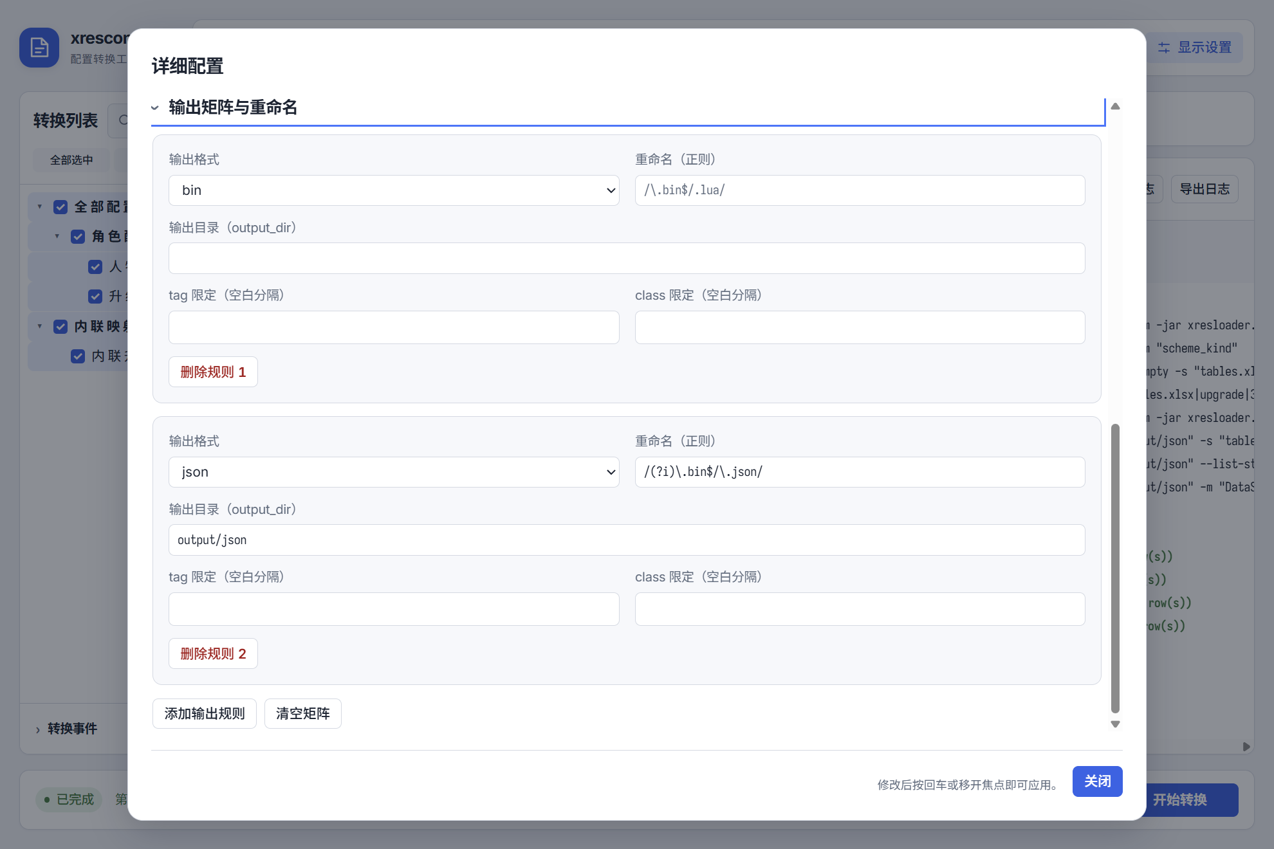Click tag restriction field of rule 2

point(394,609)
